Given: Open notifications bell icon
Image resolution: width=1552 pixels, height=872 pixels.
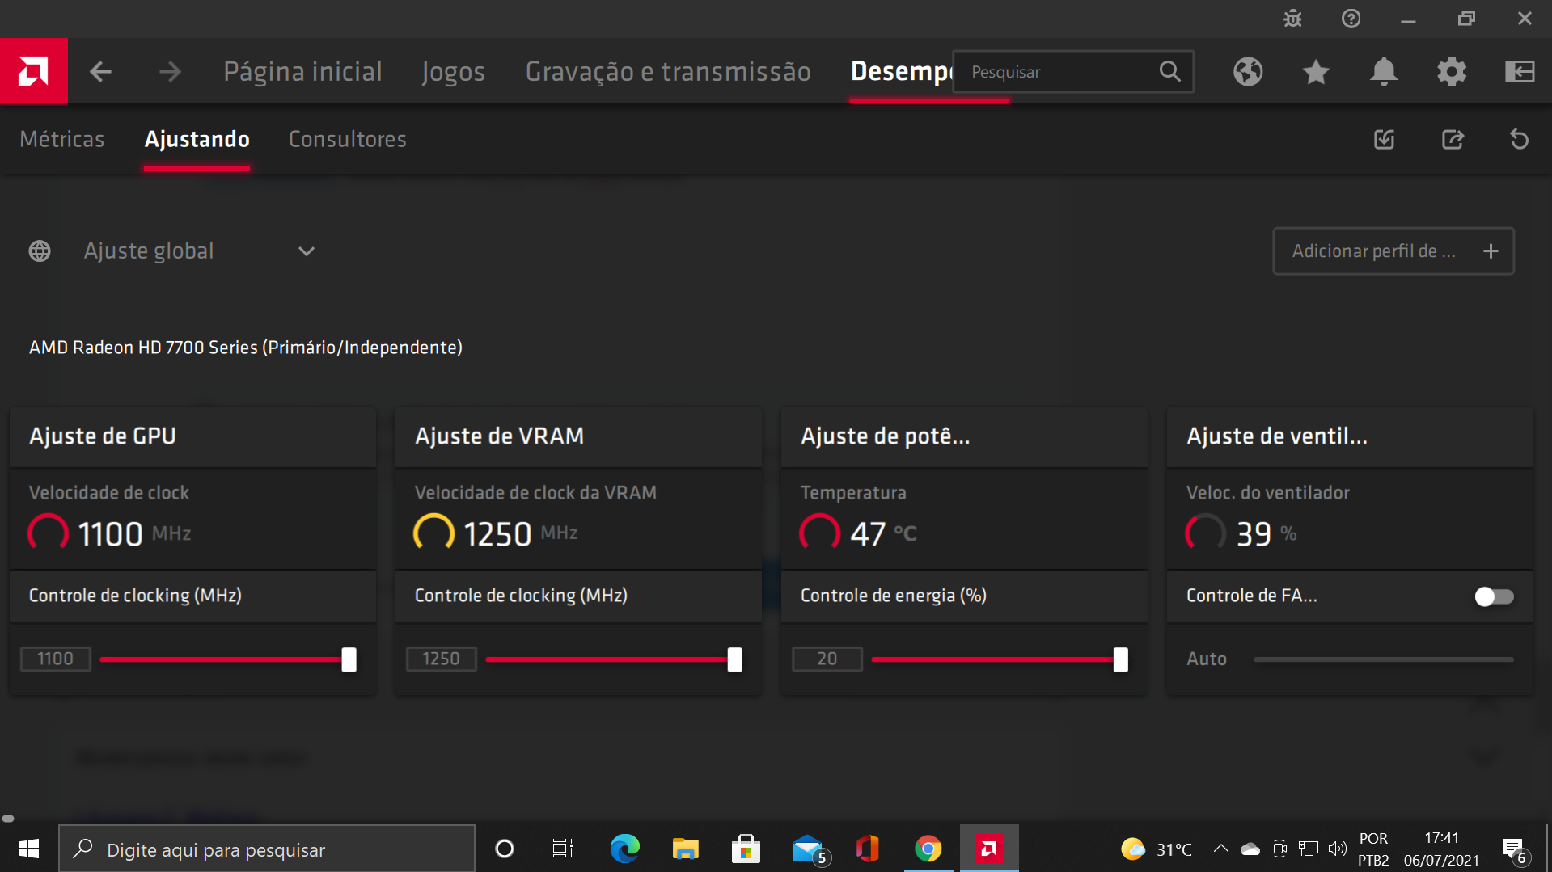Looking at the screenshot, I should 1384,72.
